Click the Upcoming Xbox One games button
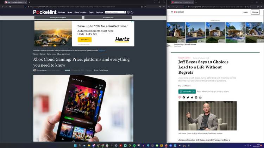The height and width of the screenshot is (148, 264). click(58, 18)
